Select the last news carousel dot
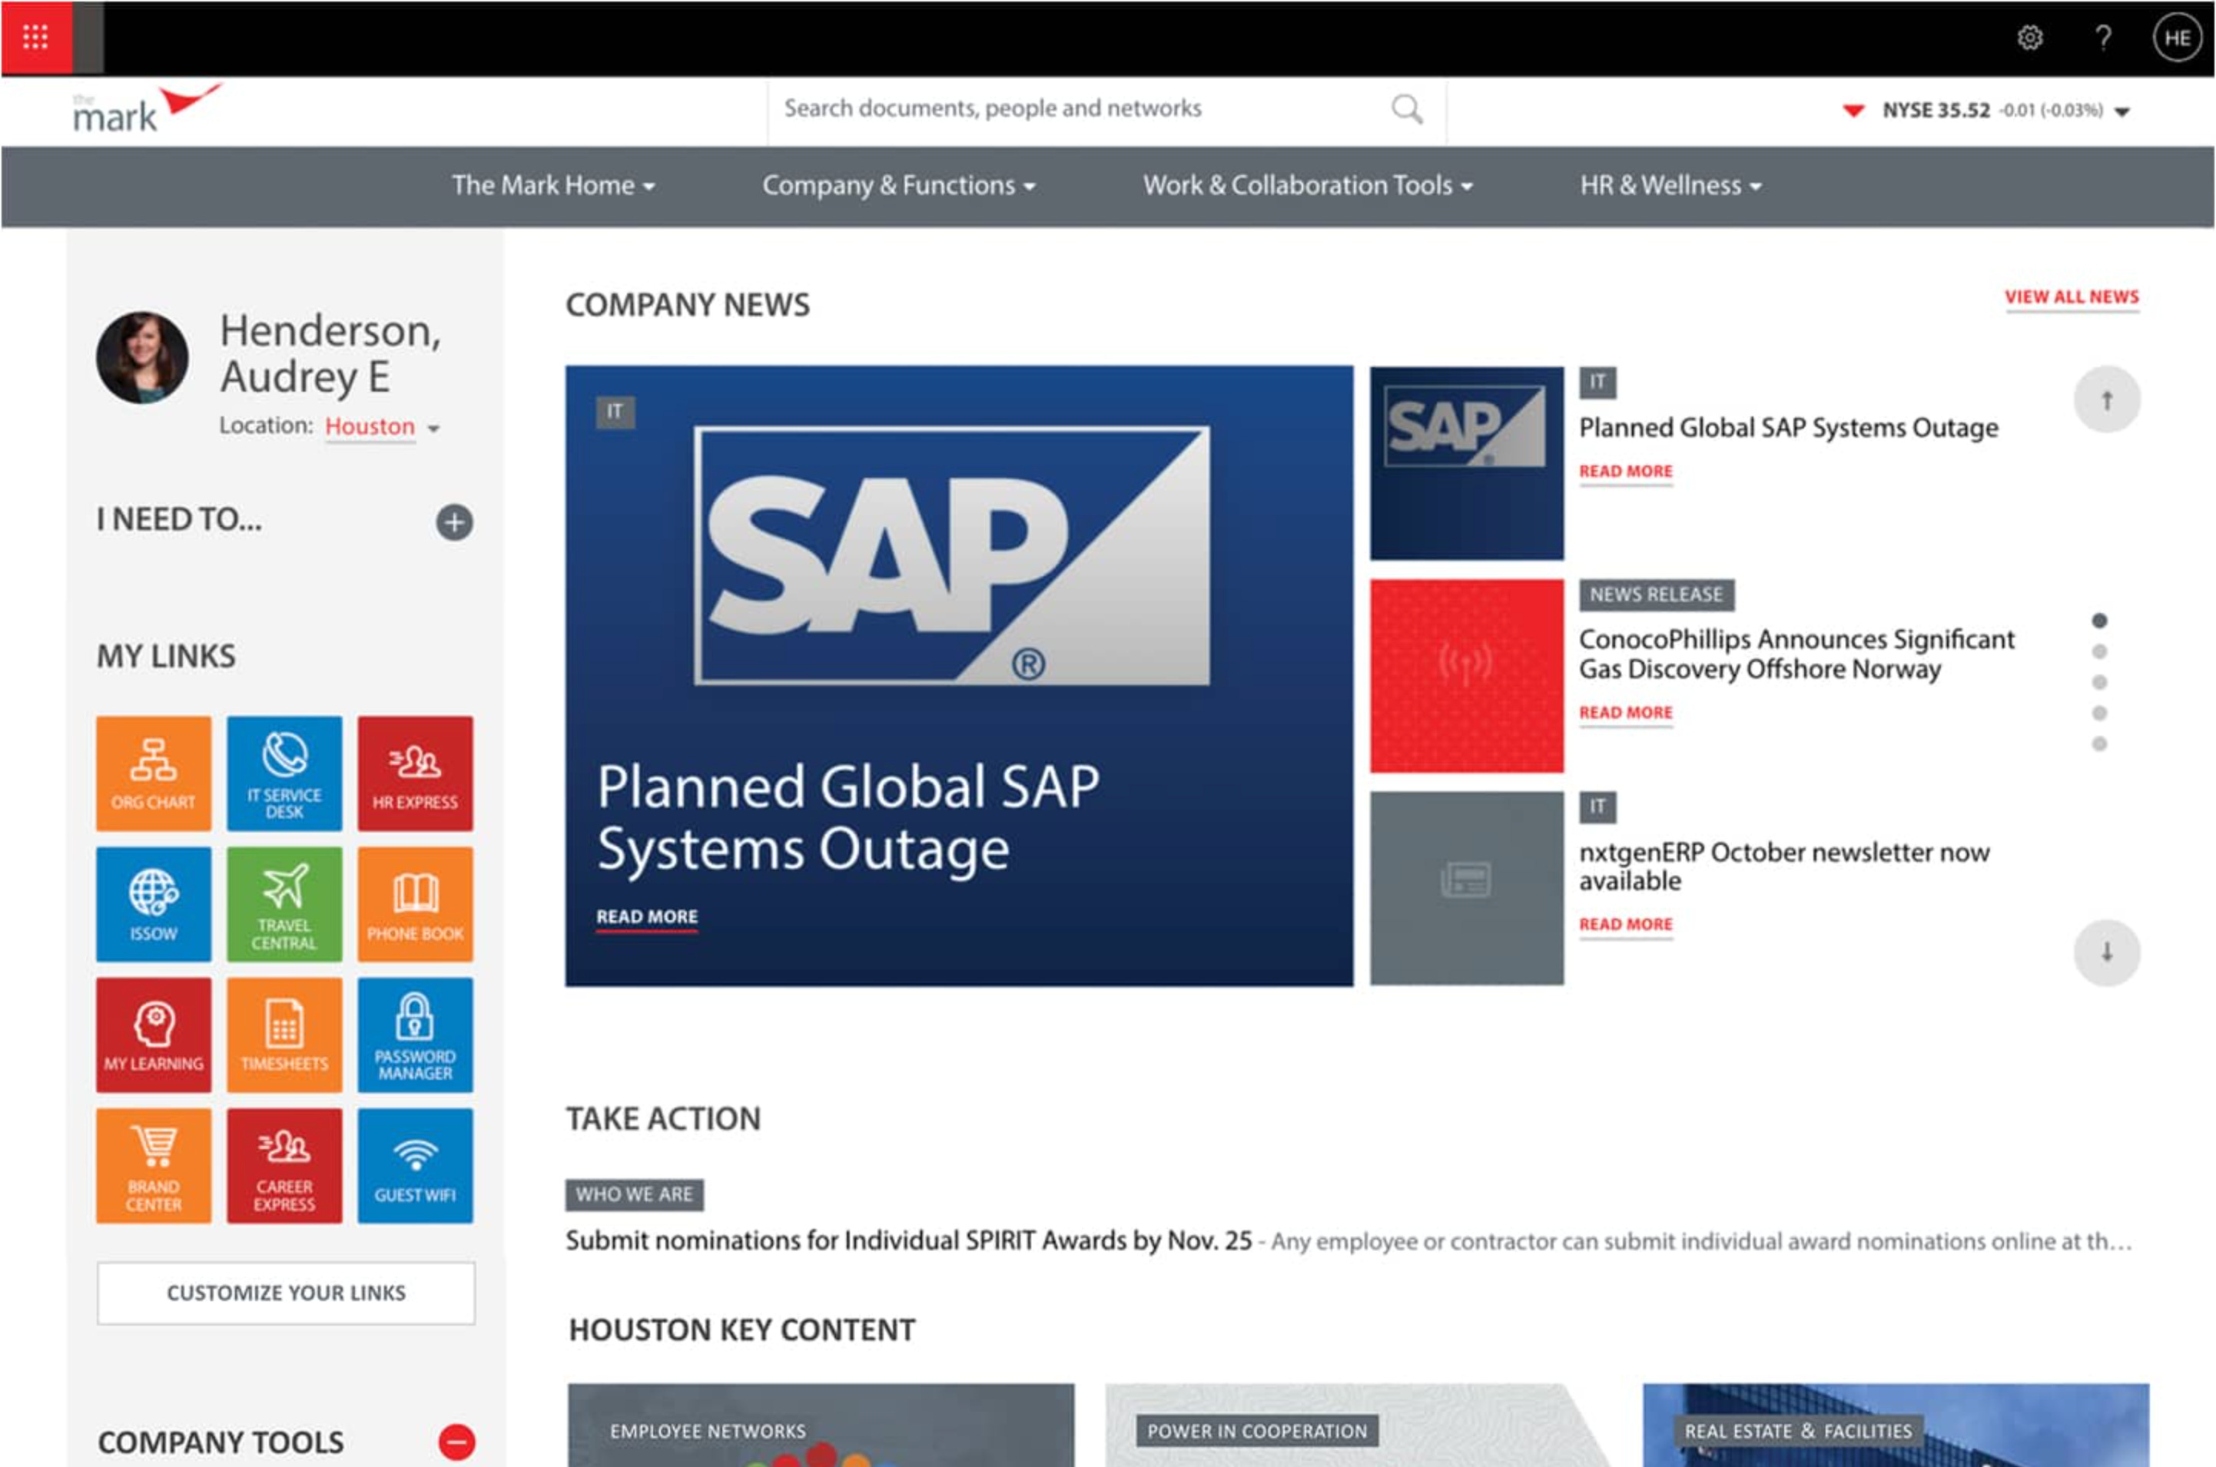Image resolution: width=2216 pixels, height=1467 pixels. tap(2100, 743)
